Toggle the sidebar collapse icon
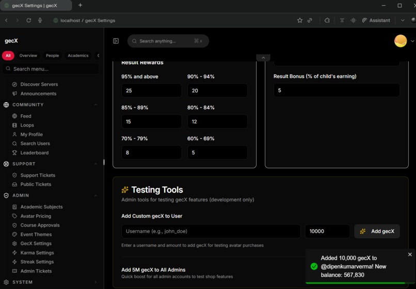Viewport: 416px width, 289px height. (x=116, y=41)
